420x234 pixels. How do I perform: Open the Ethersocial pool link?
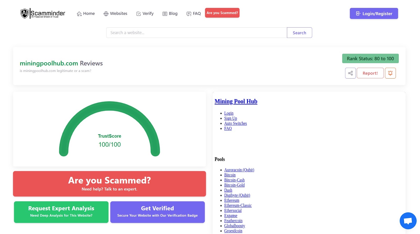[233, 211]
